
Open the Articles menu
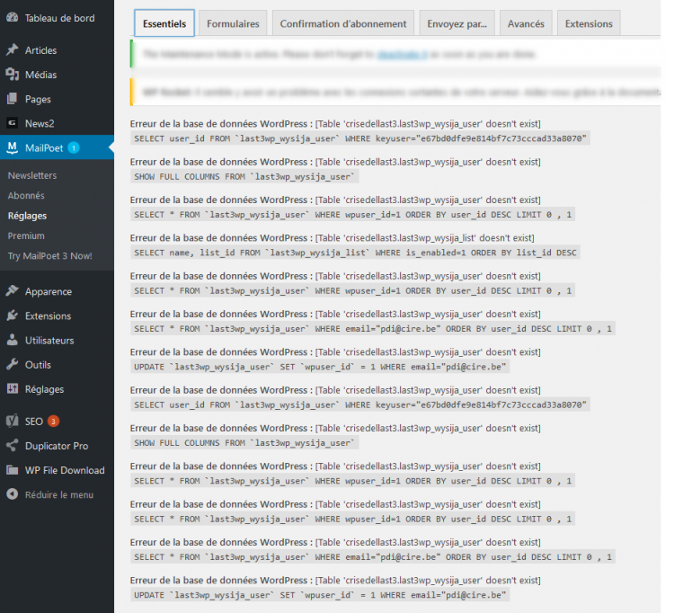[x=41, y=50]
